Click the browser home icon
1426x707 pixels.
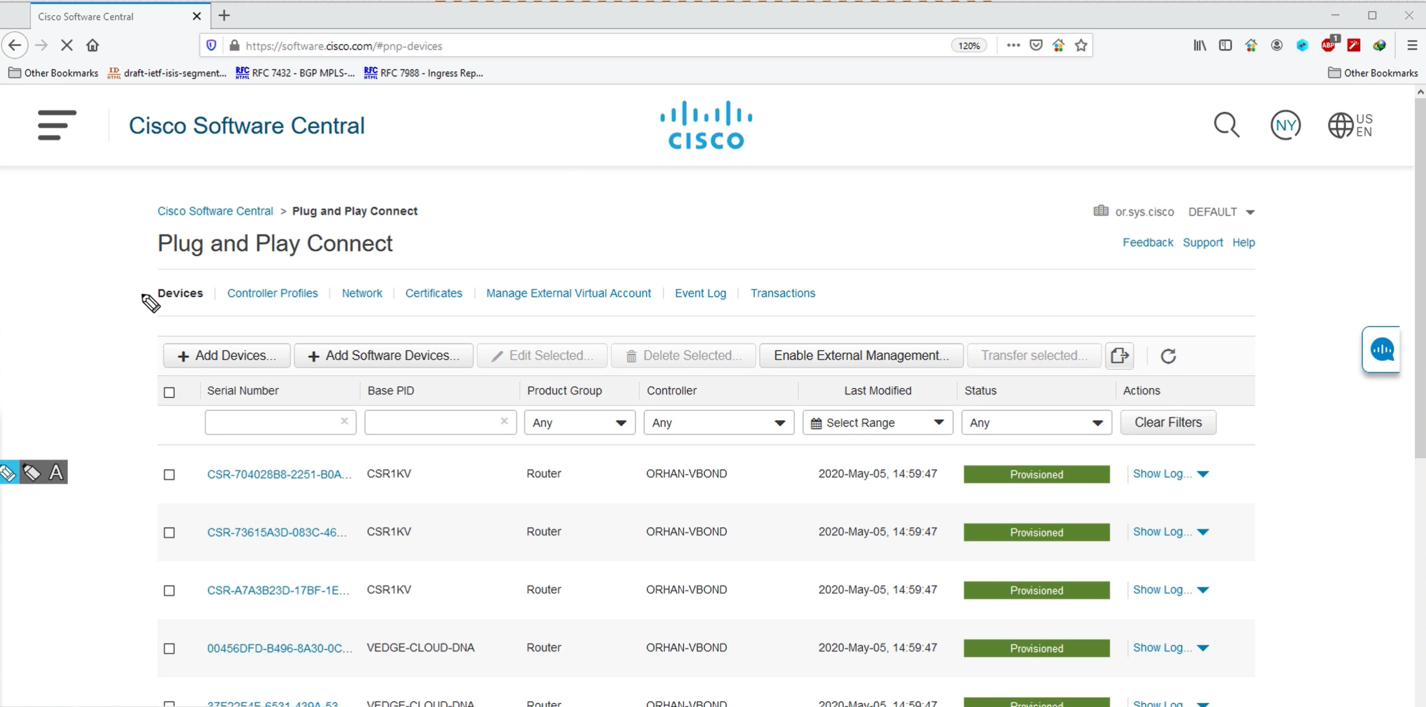pyautogui.click(x=92, y=46)
